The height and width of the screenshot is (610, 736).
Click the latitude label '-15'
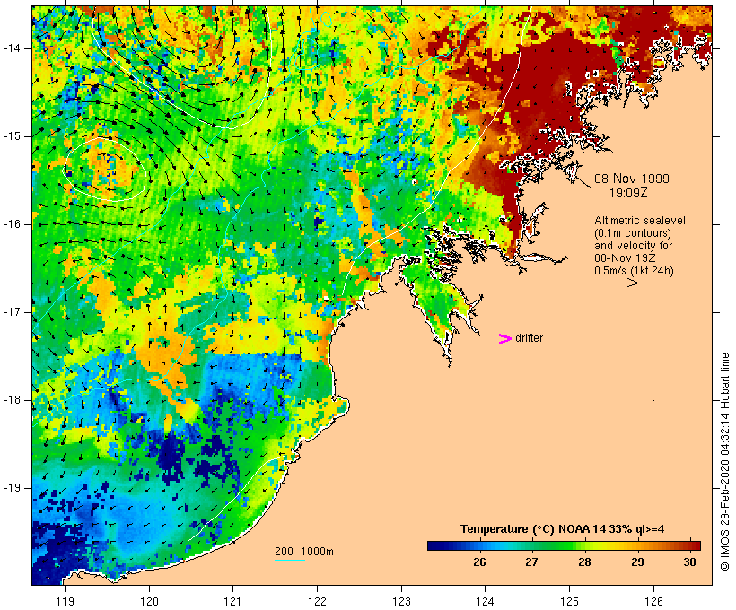[x=12, y=136]
